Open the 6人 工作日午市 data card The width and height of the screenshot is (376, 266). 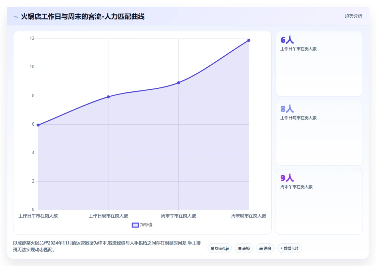point(319,64)
